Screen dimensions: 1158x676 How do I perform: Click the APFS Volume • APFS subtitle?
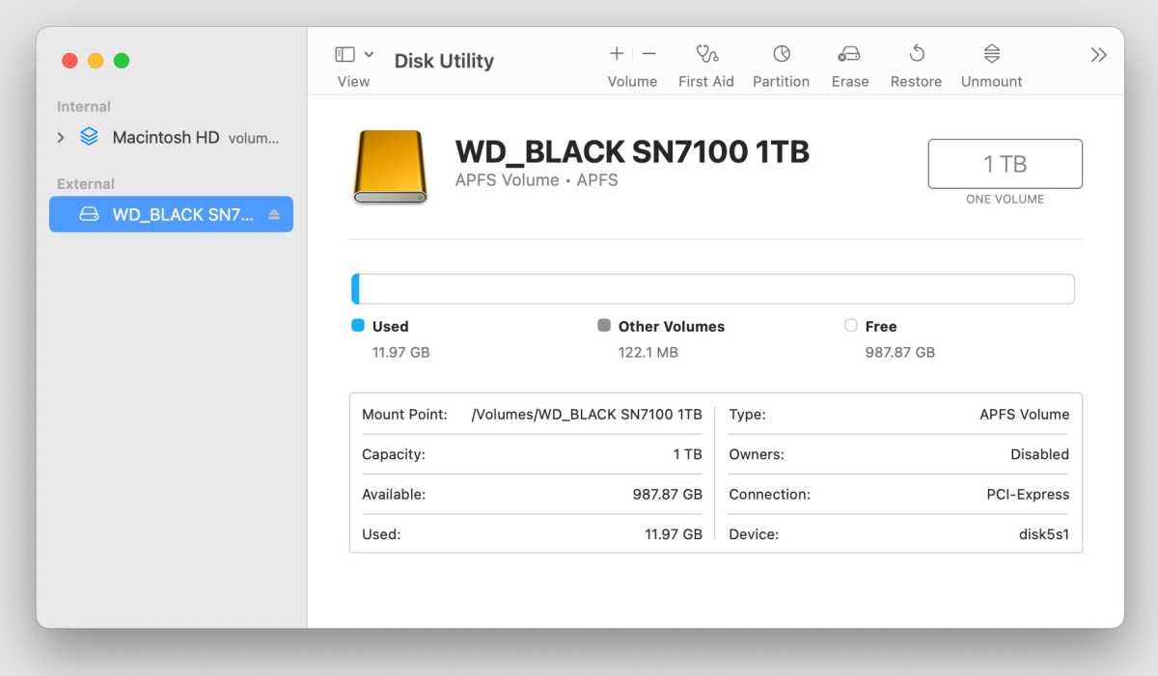pos(537,180)
